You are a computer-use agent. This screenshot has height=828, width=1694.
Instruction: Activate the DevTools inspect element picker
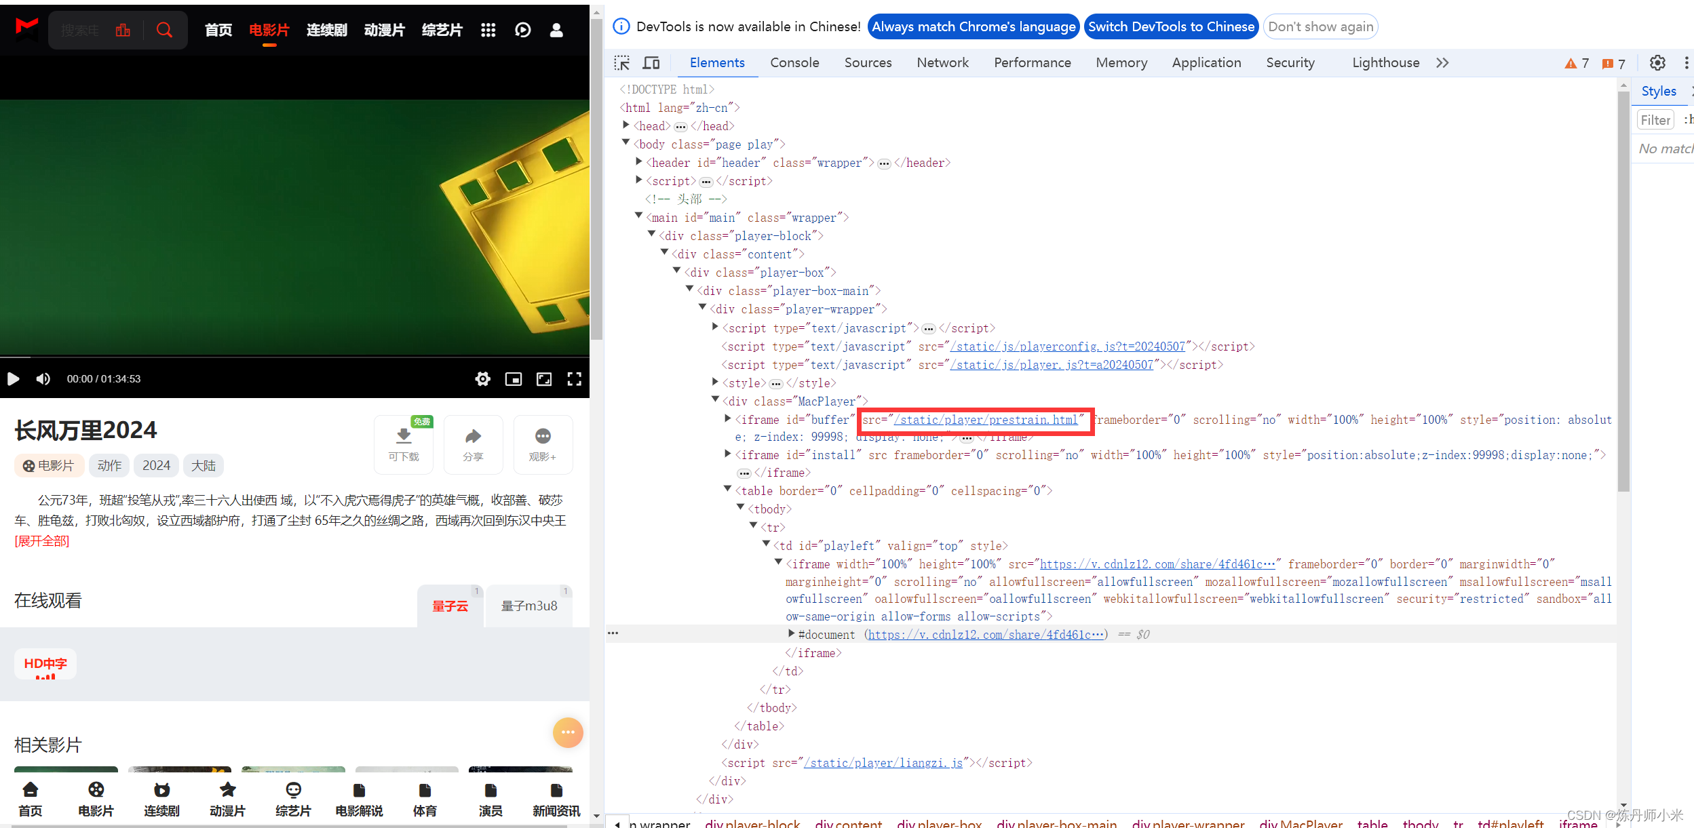622,63
